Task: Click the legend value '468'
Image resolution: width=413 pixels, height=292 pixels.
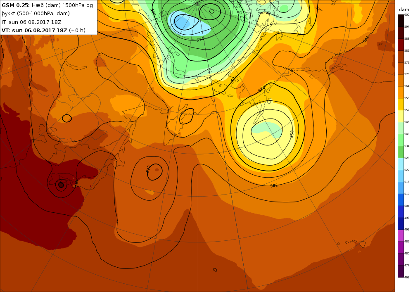Action: (407, 277)
